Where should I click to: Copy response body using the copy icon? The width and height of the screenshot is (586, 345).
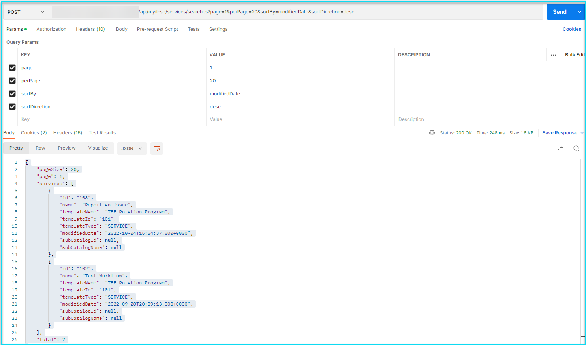point(560,148)
